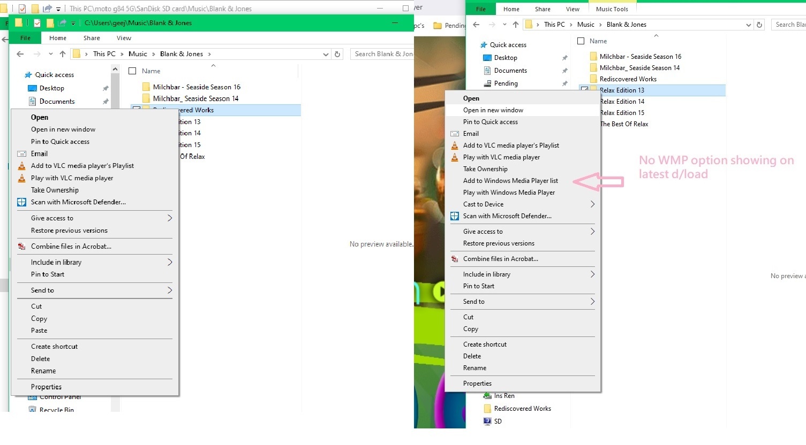The height and width of the screenshot is (445, 806).
Task: Click the SD drive icon in the right sidebar
Action: [x=487, y=421]
